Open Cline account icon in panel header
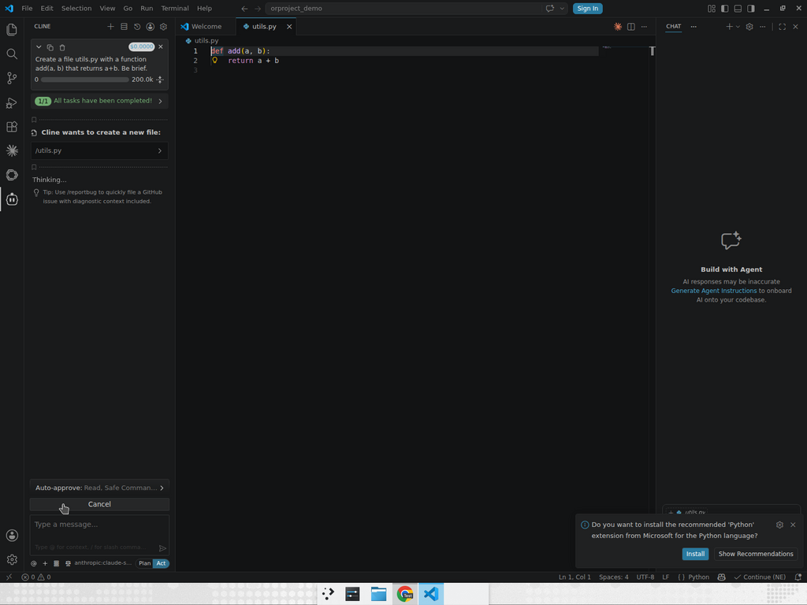 [151, 26]
